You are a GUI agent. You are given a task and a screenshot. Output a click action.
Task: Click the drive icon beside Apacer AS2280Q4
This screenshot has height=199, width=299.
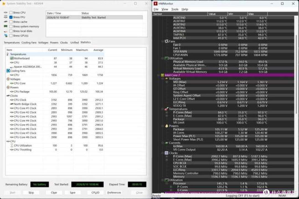pyautogui.click(x=12, y=67)
